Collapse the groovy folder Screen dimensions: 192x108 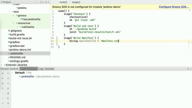point(13,15)
